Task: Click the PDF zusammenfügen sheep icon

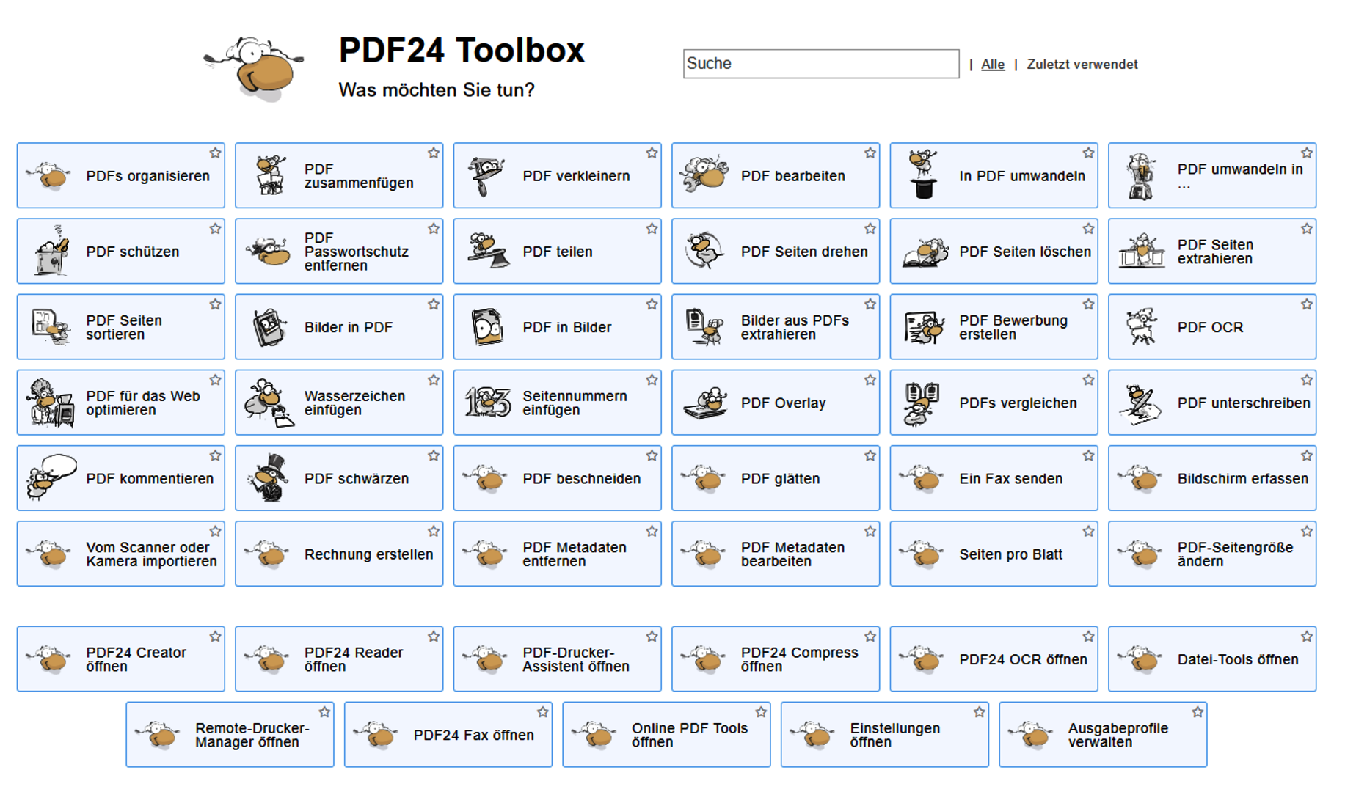Action: pyautogui.click(x=269, y=176)
